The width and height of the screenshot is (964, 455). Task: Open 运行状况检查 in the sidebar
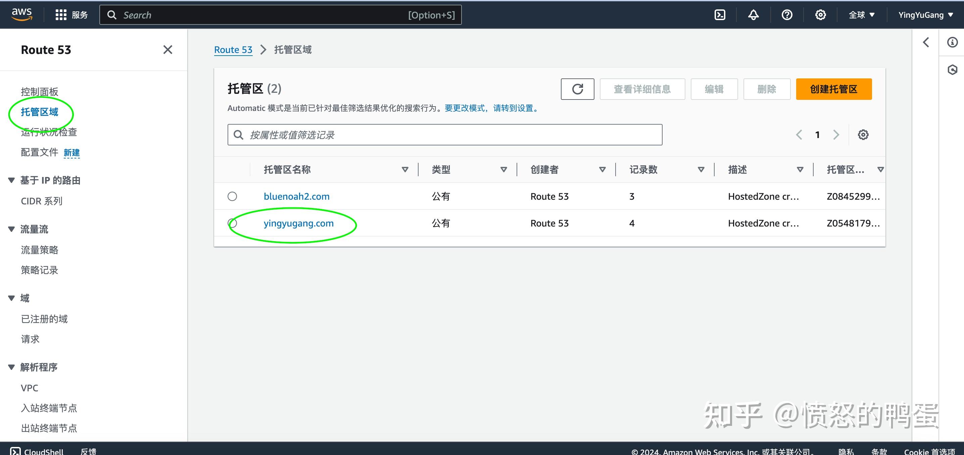tap(49, 132)
